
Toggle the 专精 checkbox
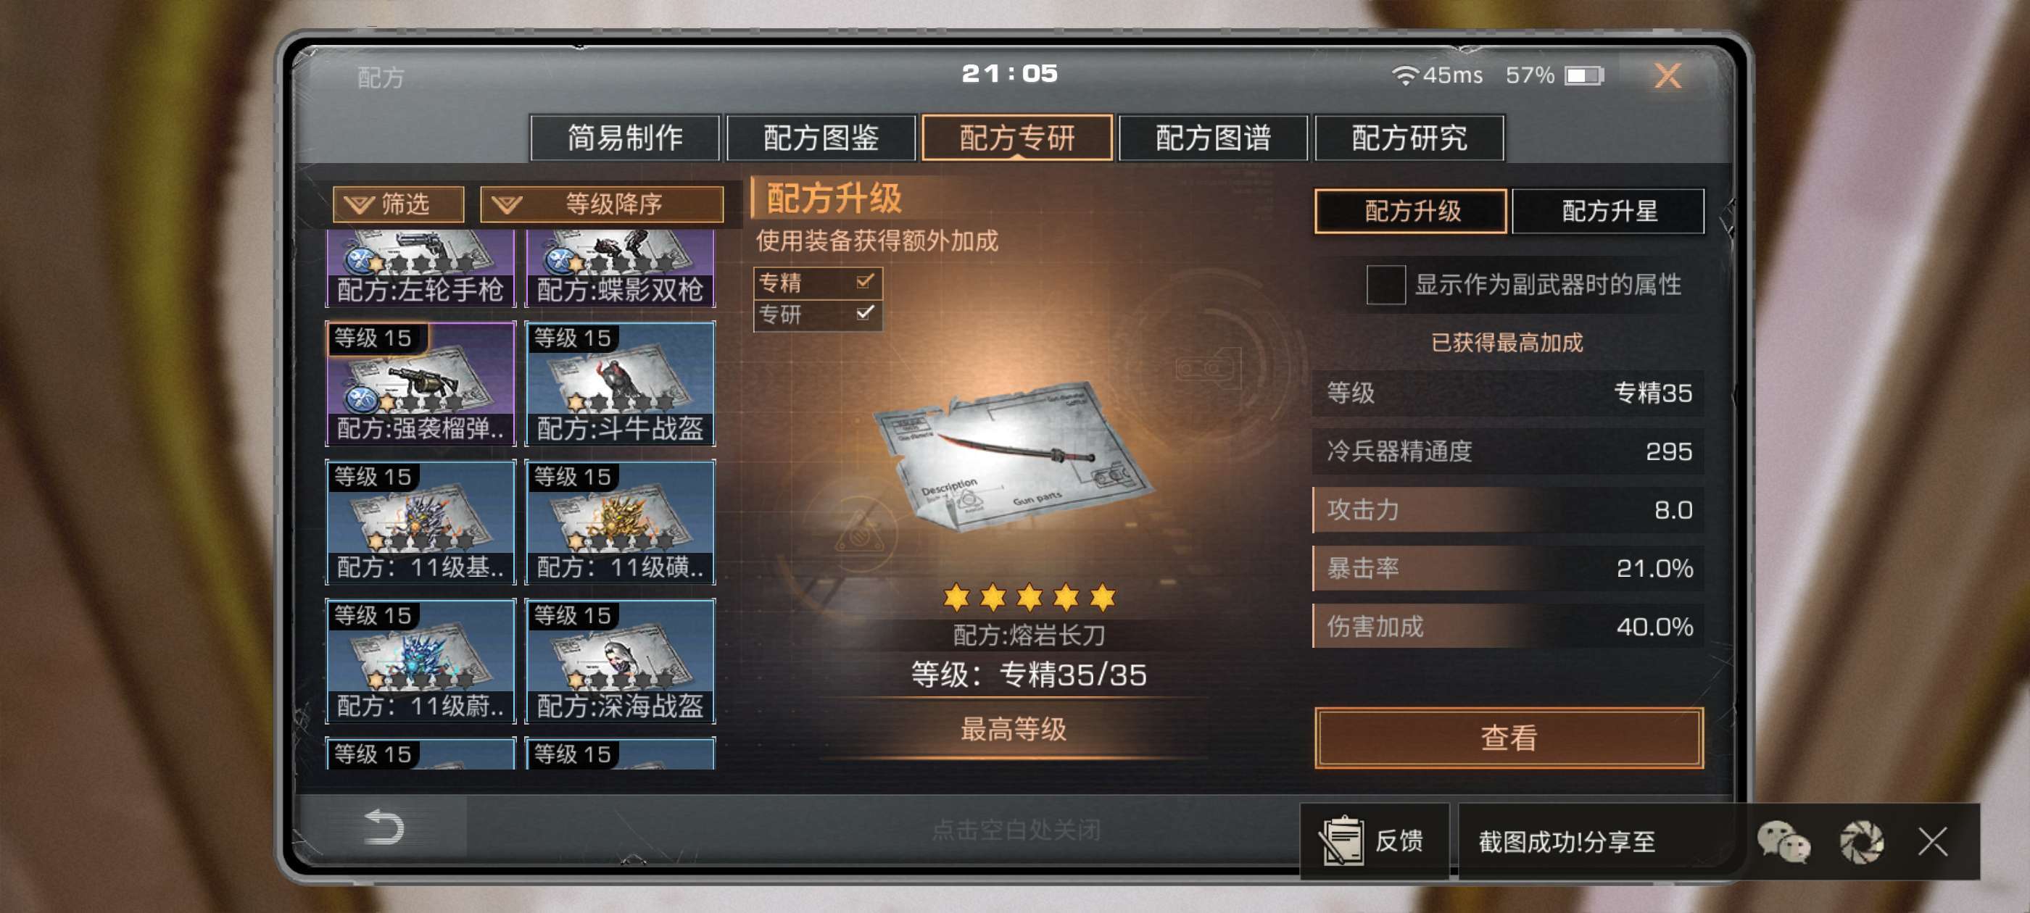tap(864, 281)
